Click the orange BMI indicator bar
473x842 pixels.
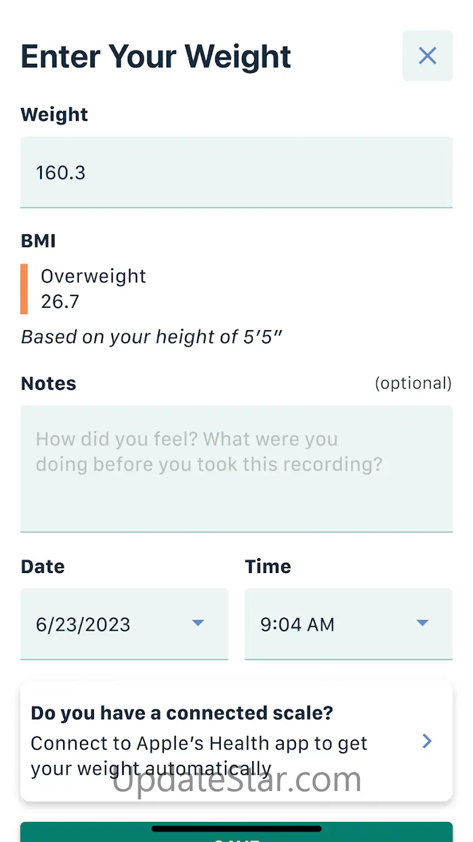click(24, 289)
